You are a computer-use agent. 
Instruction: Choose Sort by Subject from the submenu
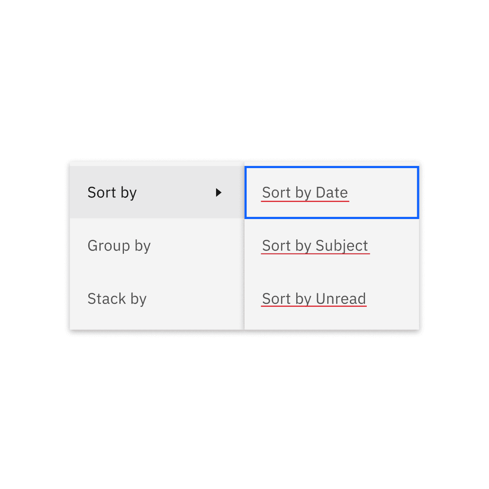coord(315,245)
